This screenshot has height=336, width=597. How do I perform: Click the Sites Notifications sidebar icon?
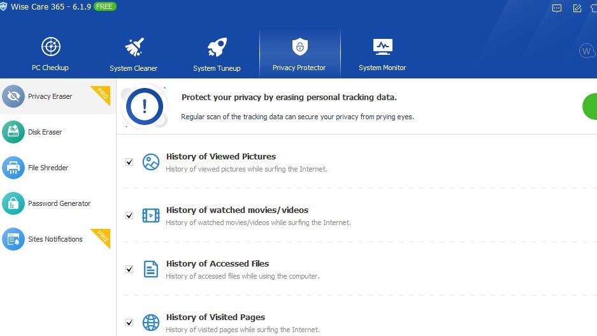click(x=13, y=239)
